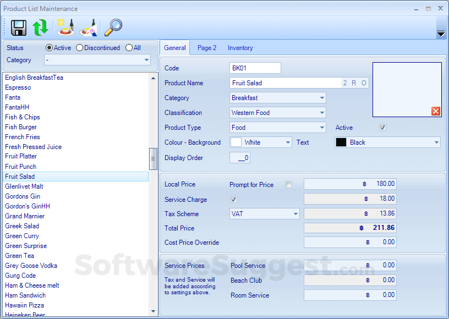
Task: Remove image with red X icon
Action: pos(436,111)
